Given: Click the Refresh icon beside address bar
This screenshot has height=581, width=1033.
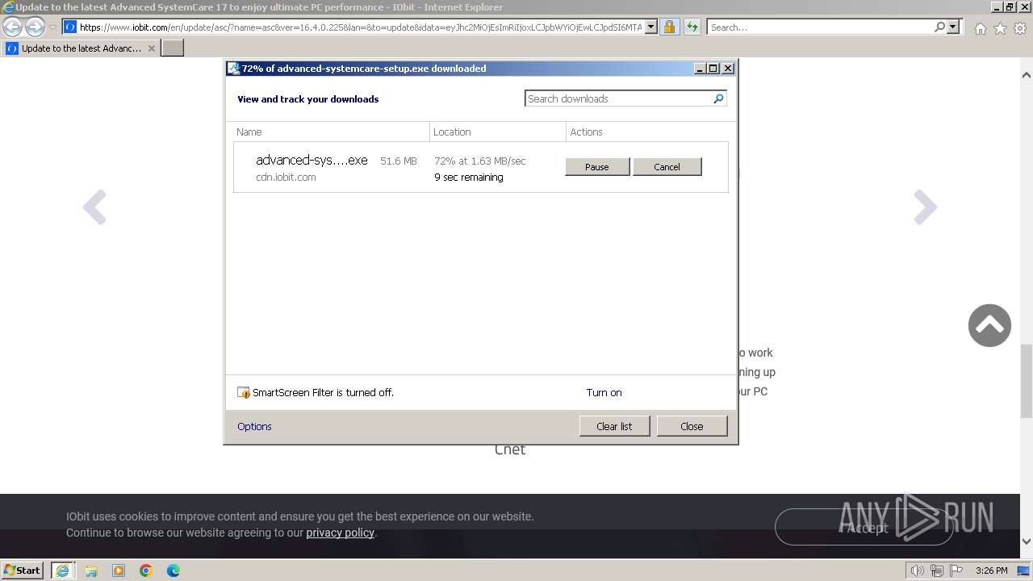Looking at the screenshot, I should point(692,27).
